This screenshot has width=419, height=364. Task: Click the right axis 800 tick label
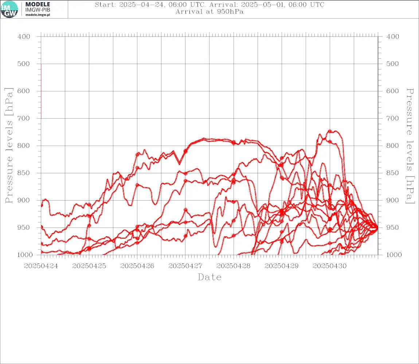click(x=392, y=146)
